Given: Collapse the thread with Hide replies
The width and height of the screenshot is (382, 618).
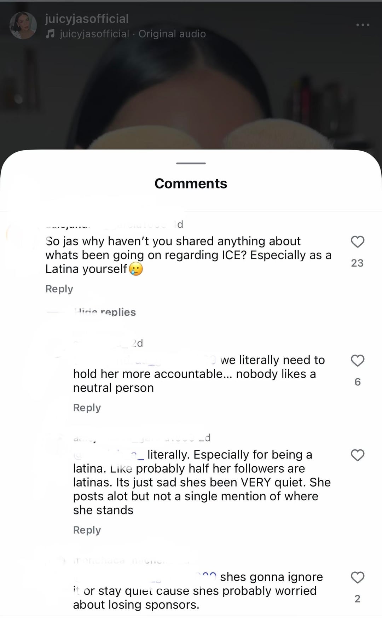Looking at the screenshot, I should pyautogui.click(x=105, y=312).
